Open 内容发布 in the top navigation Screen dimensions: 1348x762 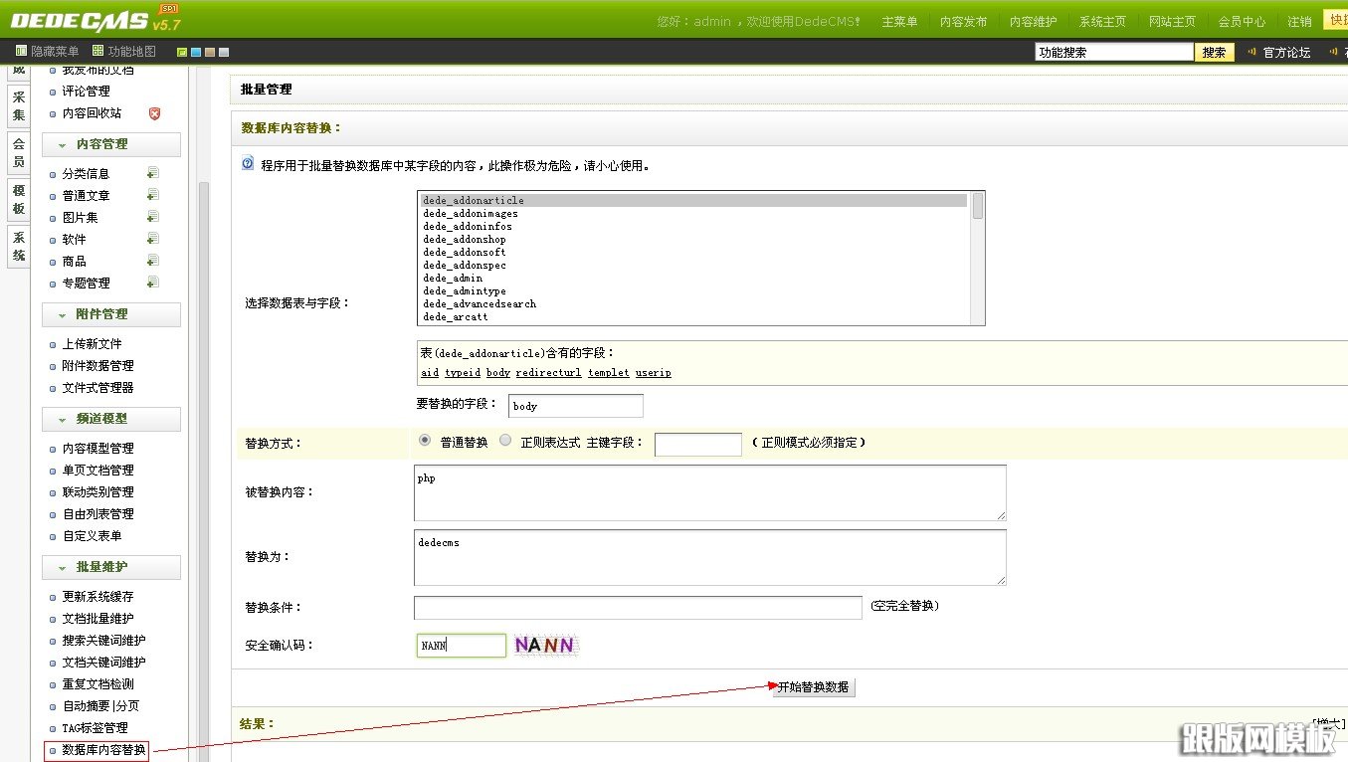pos(962,21)
